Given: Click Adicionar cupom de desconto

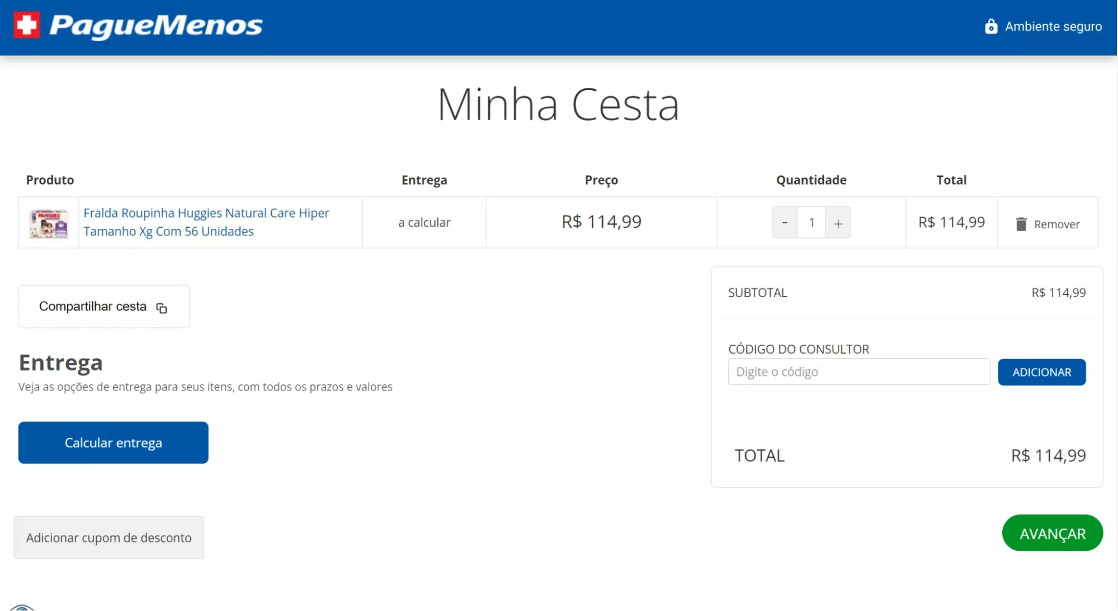Looking at the screenshot, I should tap(109, 537).
